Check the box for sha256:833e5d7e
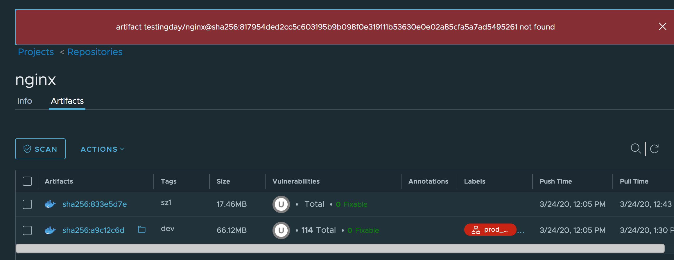The image size is (674, 260). point(27,204)
